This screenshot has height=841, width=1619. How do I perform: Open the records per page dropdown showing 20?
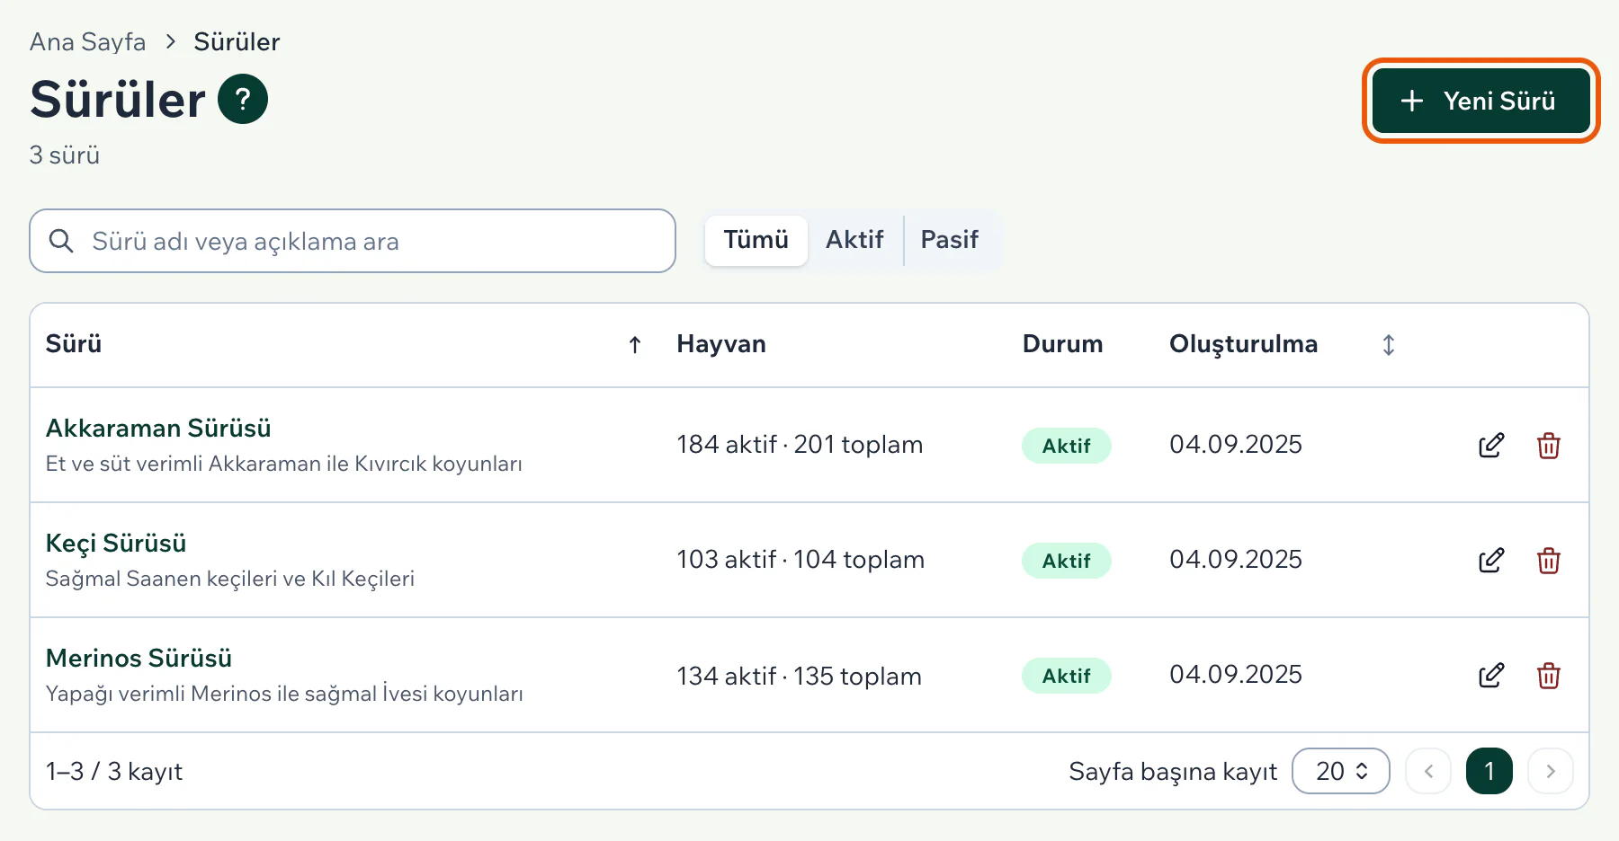click(1341, 771)
